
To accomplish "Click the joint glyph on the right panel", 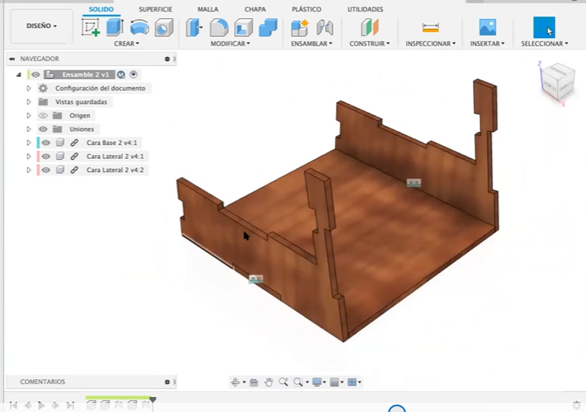I will tap(414, 182).
